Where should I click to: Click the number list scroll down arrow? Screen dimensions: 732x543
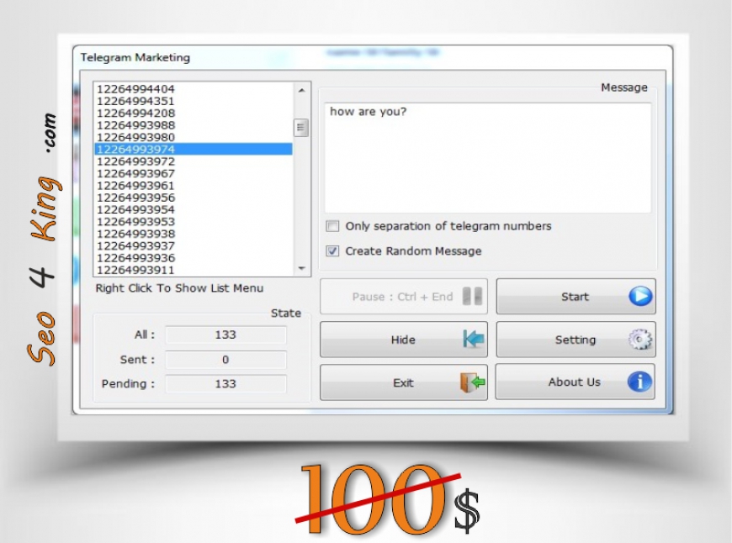point(301,268)
